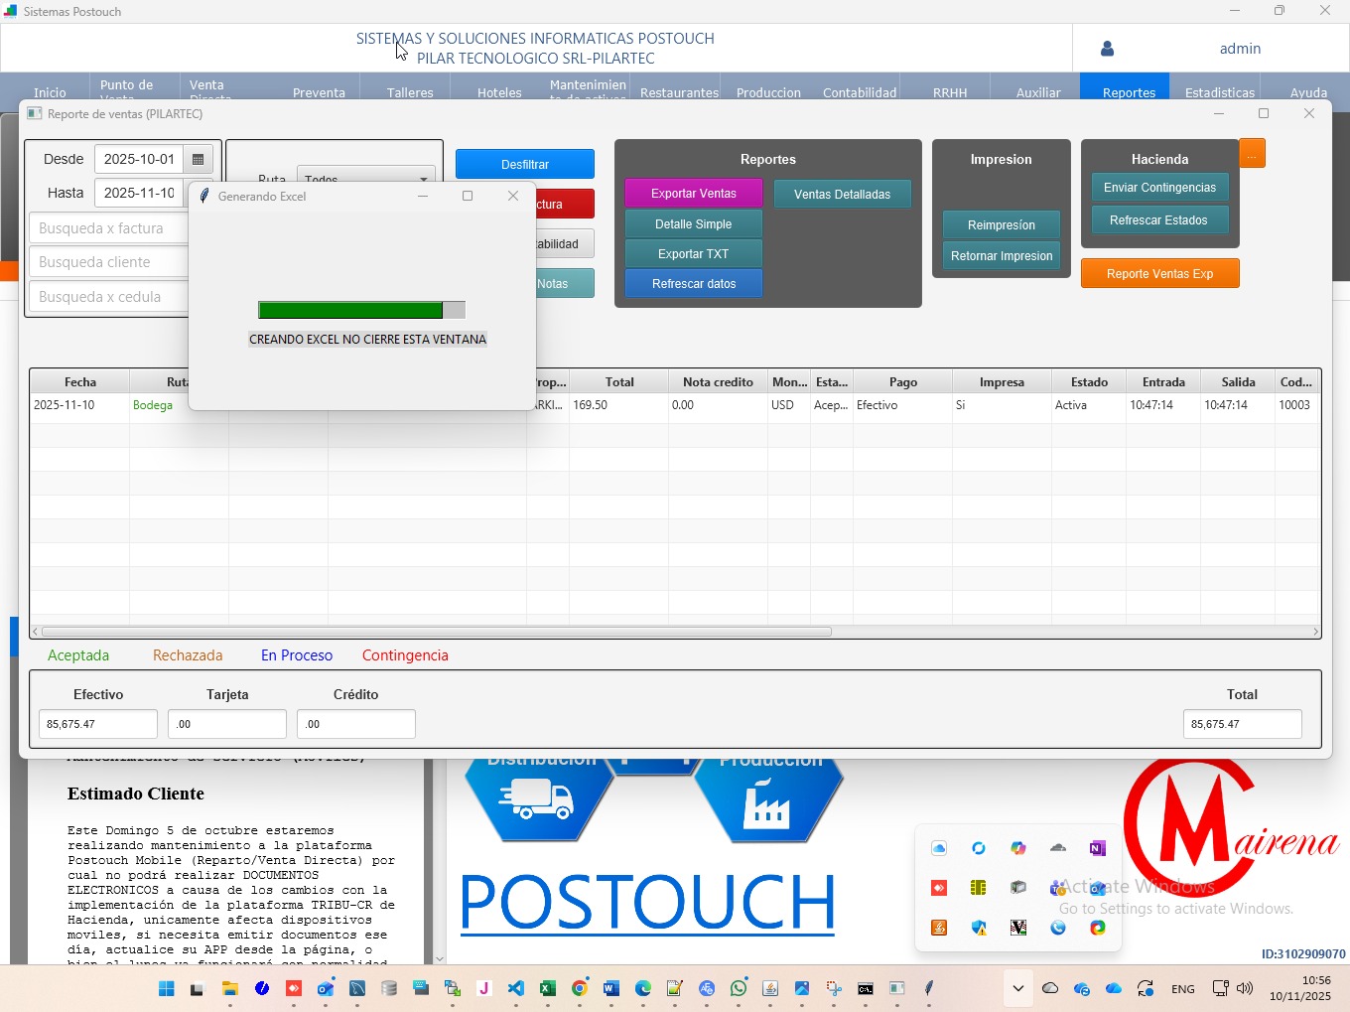This screenshot has width=1350, height=1012.
Task: Click the volume speaker icon
Action: (1245, 988)
